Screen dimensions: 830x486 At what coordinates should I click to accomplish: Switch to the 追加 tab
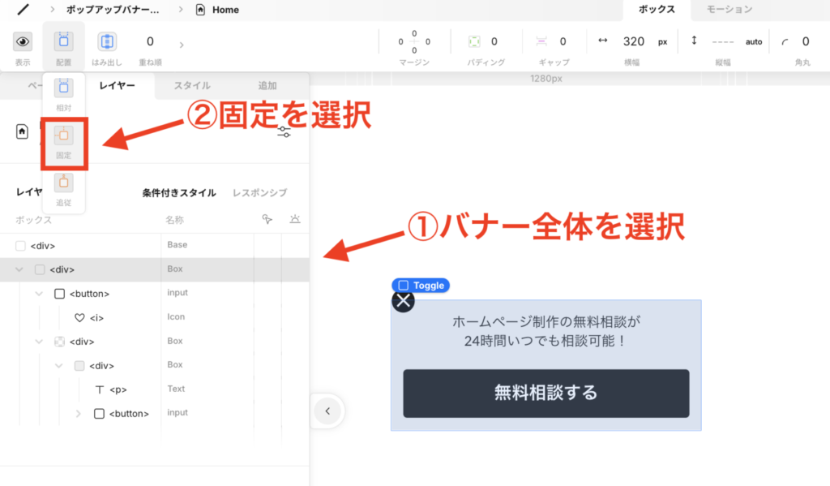(x=267, y=85)
